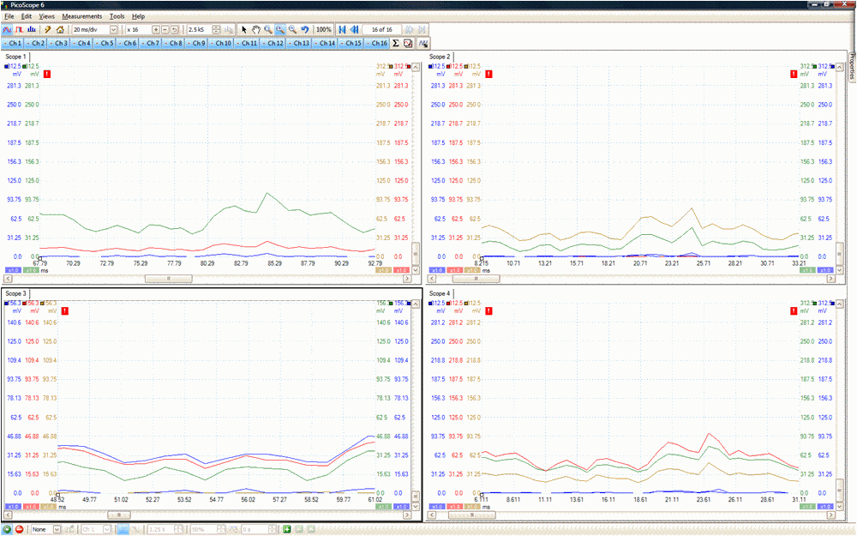Screen dimensions: 857x536
Task: Switch to the Scope 3 tab
Action: (16, 293)
